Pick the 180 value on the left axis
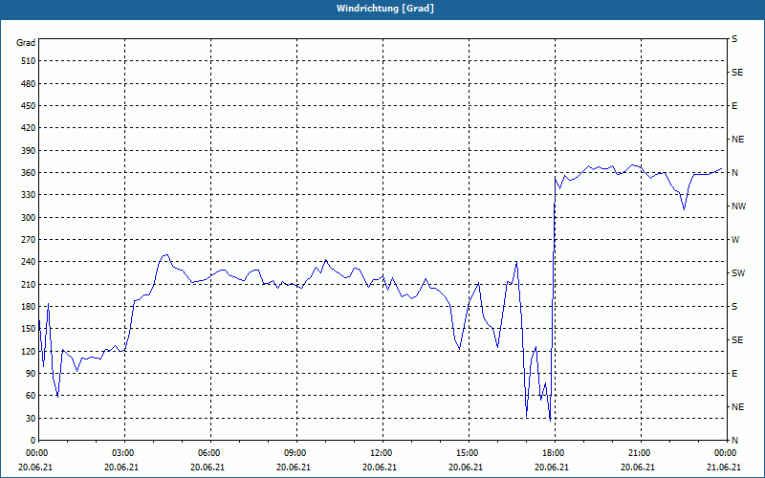 (29, 306)
